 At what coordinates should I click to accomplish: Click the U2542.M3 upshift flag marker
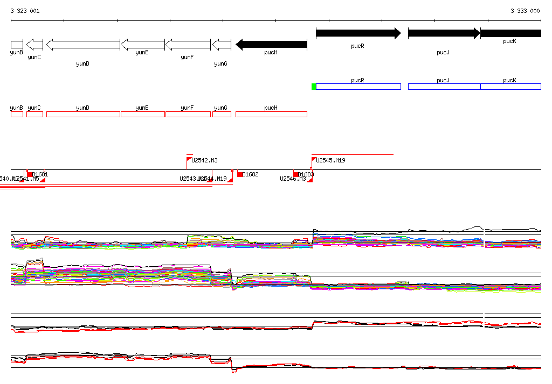(189, 160)
